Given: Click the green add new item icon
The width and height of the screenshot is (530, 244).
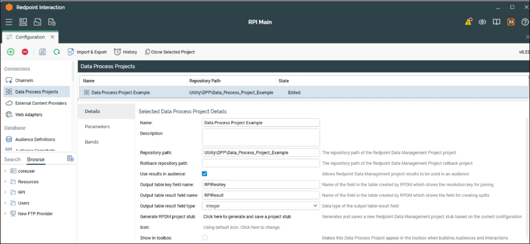Looking at the screenshot, I should coord(11,52).
